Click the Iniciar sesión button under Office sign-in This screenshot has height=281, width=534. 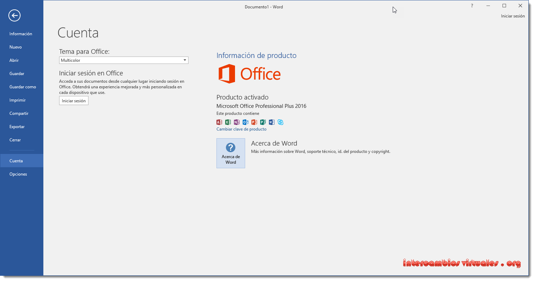[x=74, y=101]
